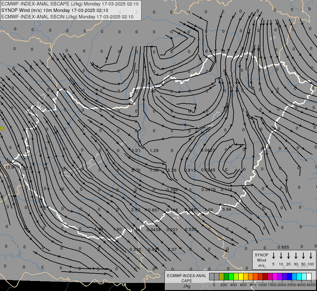The width and height of the screenshot is (317, 291).
Task: Click the map value 0.421
Action: (x=154, y=250)
